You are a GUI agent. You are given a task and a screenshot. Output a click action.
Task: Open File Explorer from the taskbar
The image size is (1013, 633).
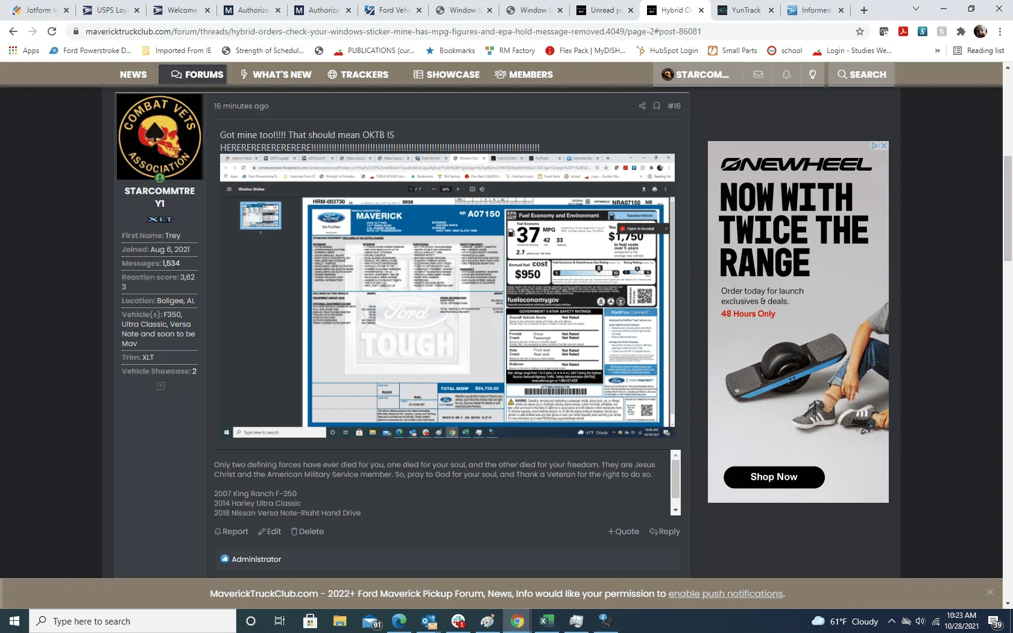[x=340, y=621]
